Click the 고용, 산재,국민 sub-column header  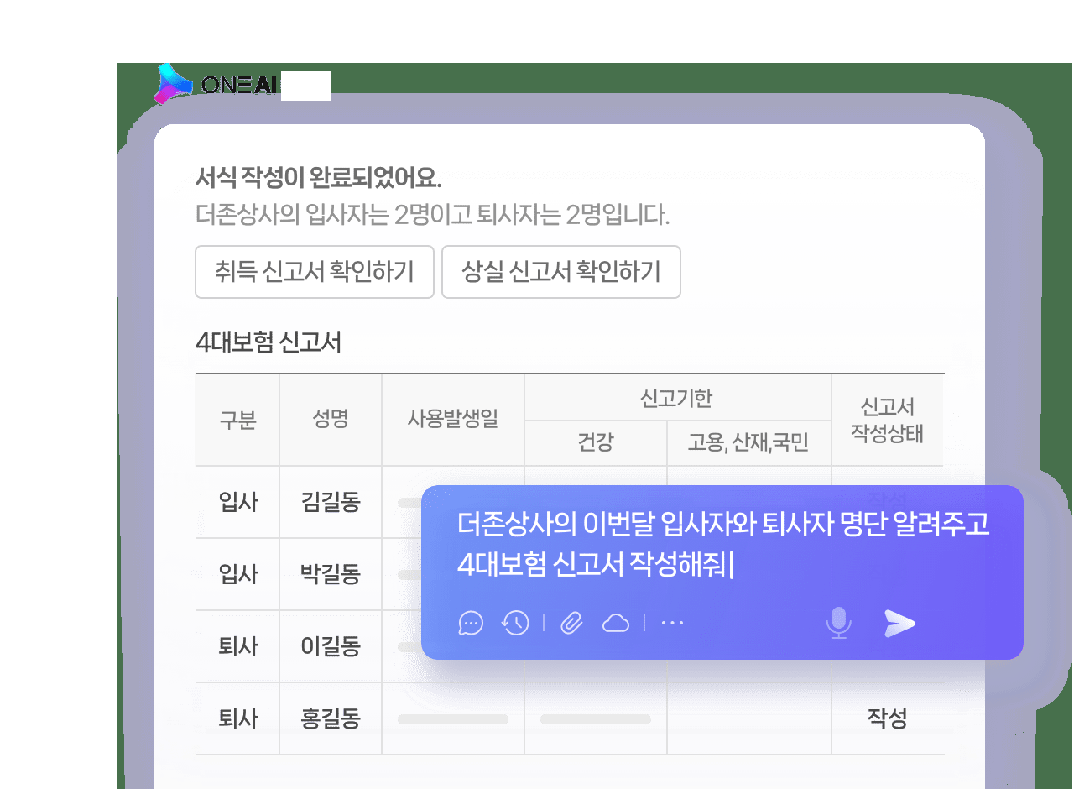point(748,442)
